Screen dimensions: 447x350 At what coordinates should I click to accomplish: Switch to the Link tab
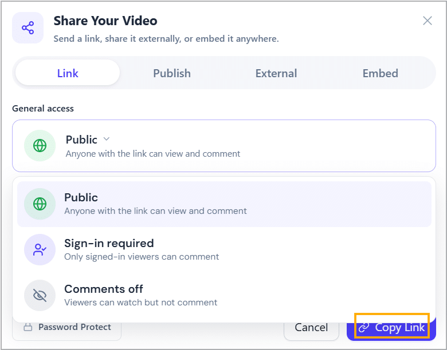(x=68, y=73)
